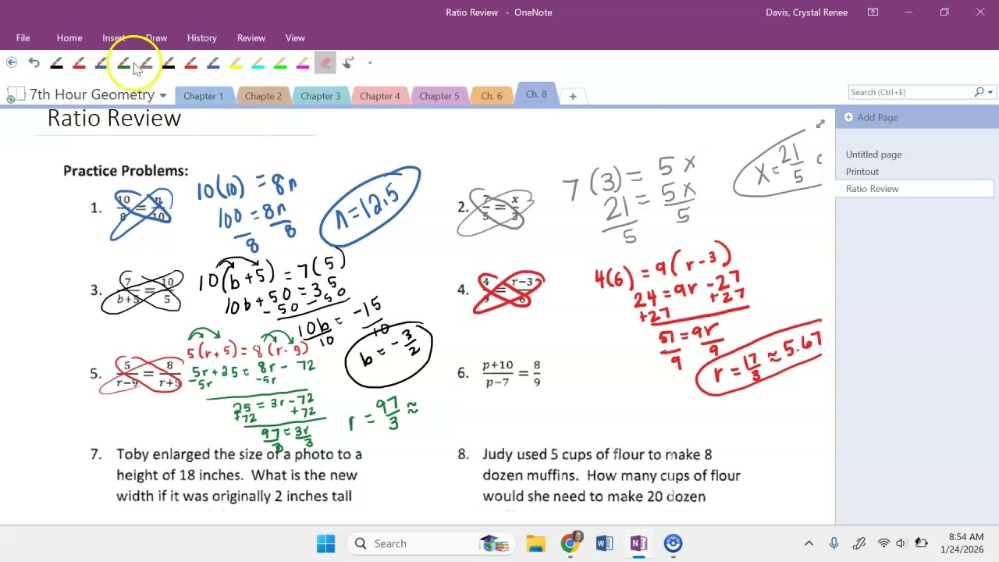
Task: Open the Chapter 2 section tab
Action: 263,96
